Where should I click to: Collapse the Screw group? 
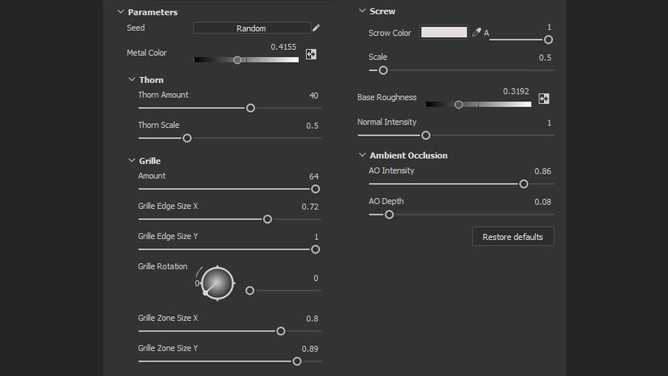coord(363,11)
